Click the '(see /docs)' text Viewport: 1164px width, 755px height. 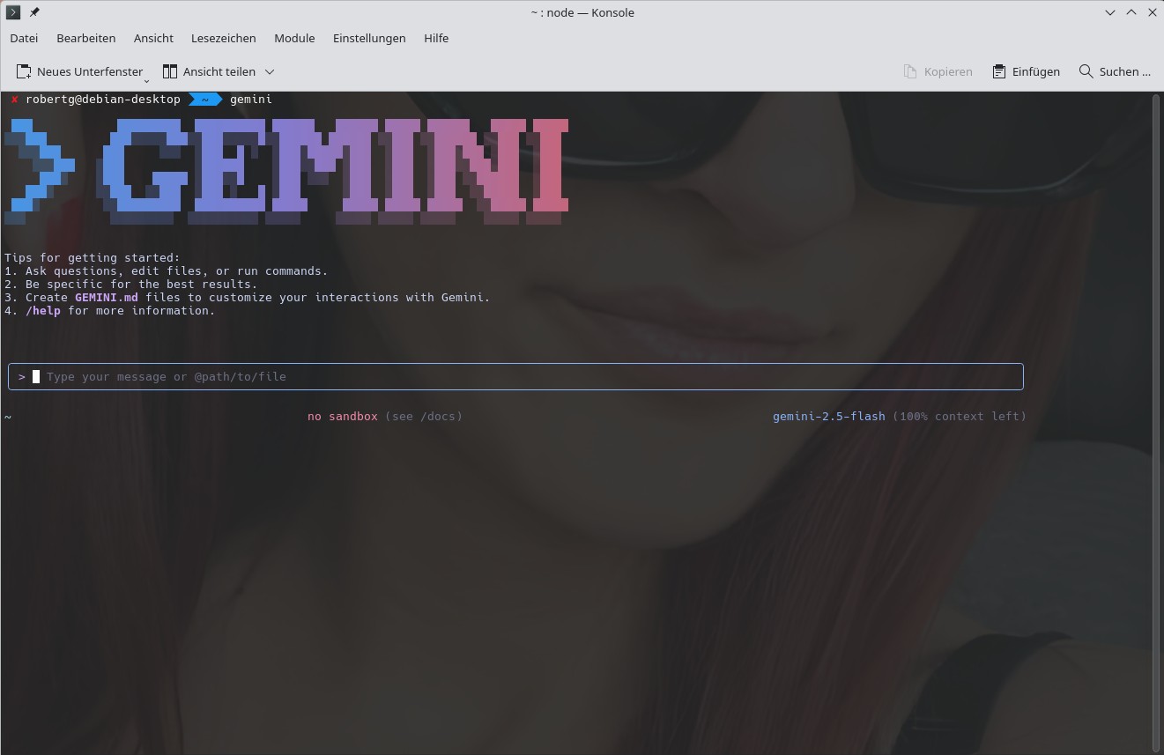424,416
